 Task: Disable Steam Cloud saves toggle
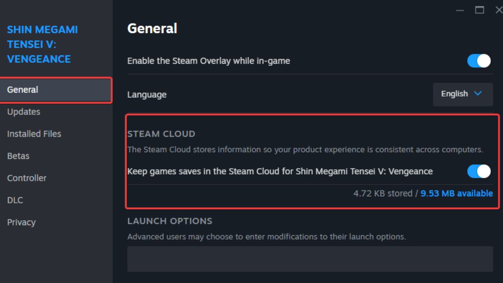479,171
